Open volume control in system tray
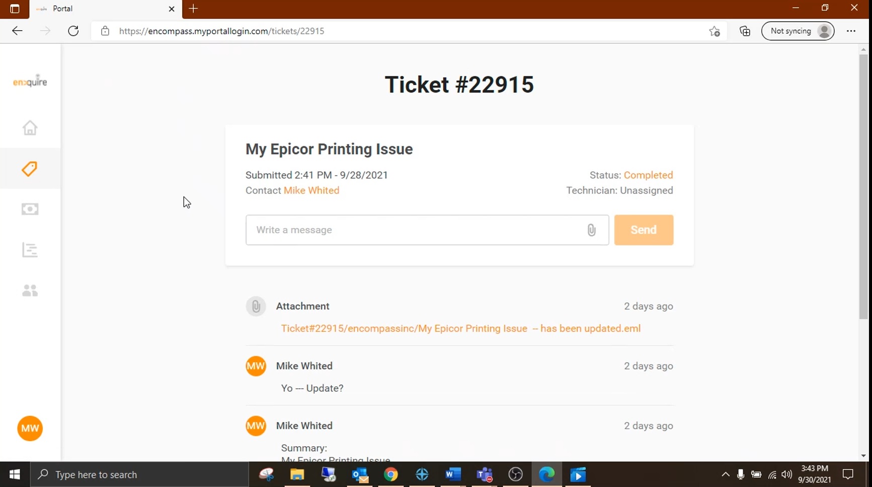872x487 pixels. pos(787,474)
